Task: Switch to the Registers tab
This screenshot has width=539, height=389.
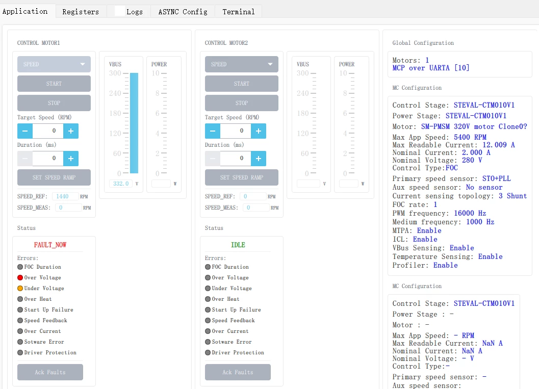Action: click(x=81, y=12)
